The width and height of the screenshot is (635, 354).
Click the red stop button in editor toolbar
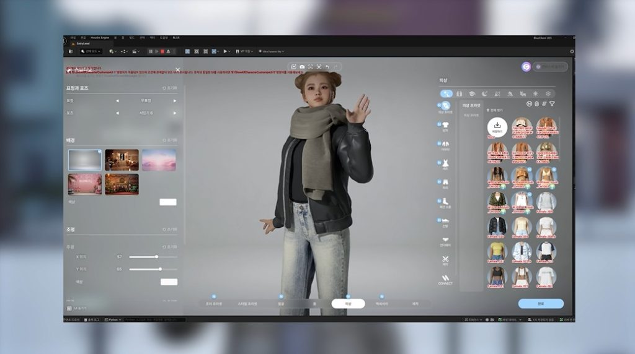point(162,51)
